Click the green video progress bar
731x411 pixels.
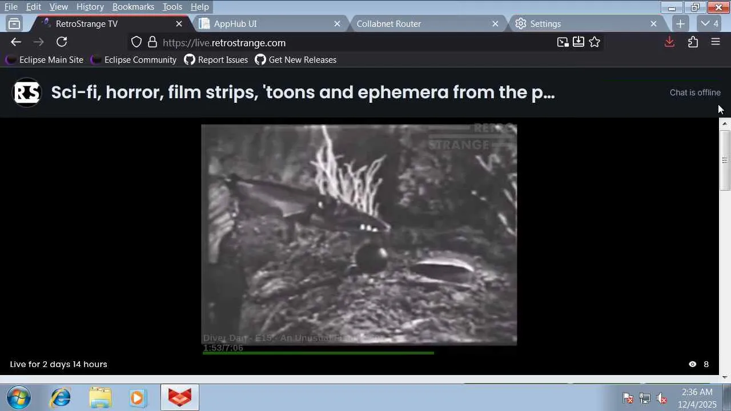click(318, 353)
